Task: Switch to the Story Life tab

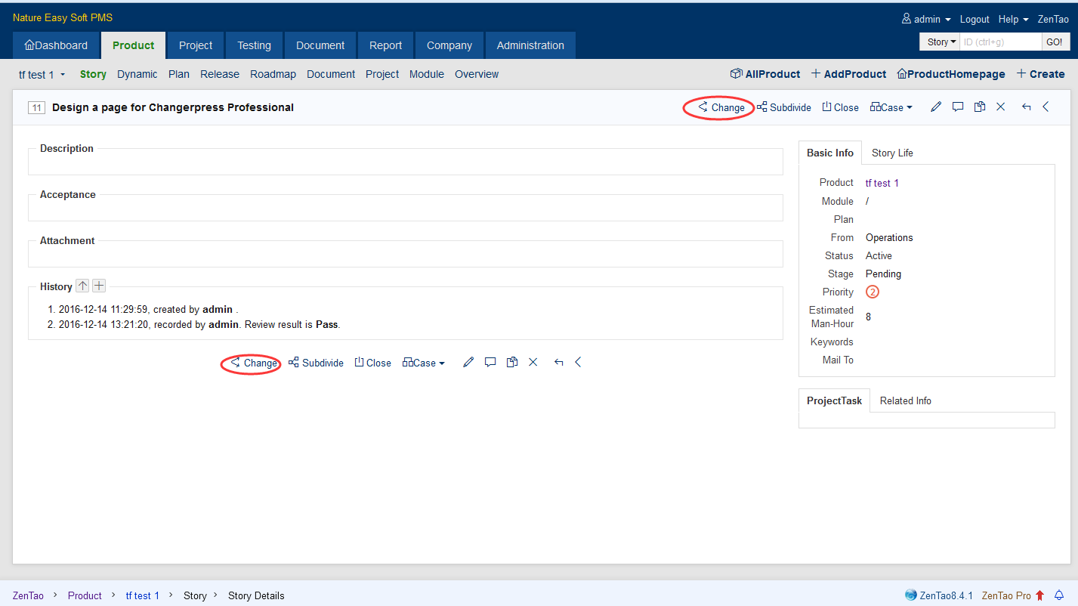Action: pyautogui.click(x=892, y=153)
